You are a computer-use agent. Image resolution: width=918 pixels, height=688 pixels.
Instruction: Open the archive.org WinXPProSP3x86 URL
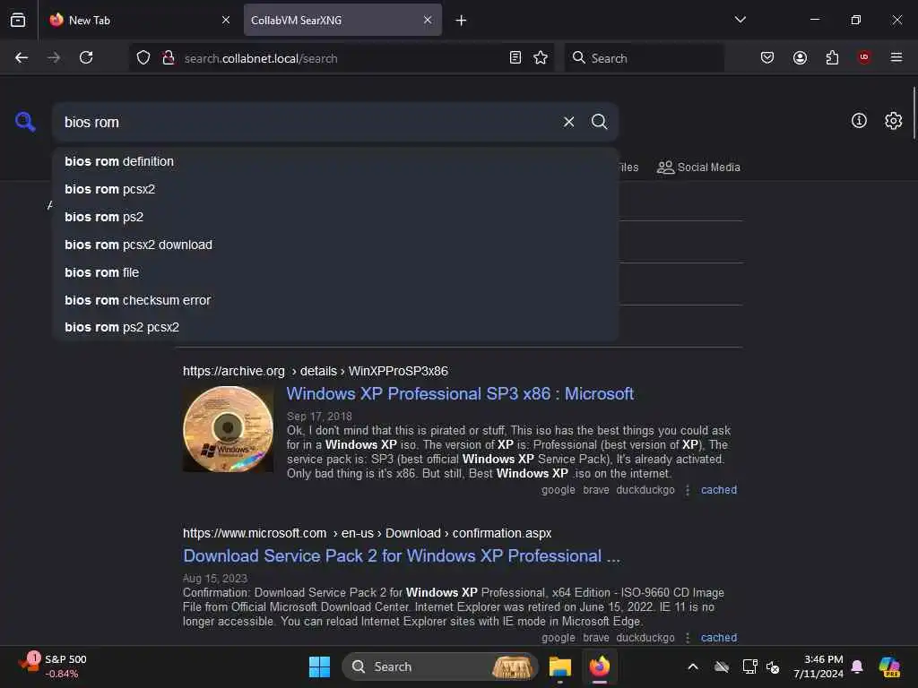point(315,371)
